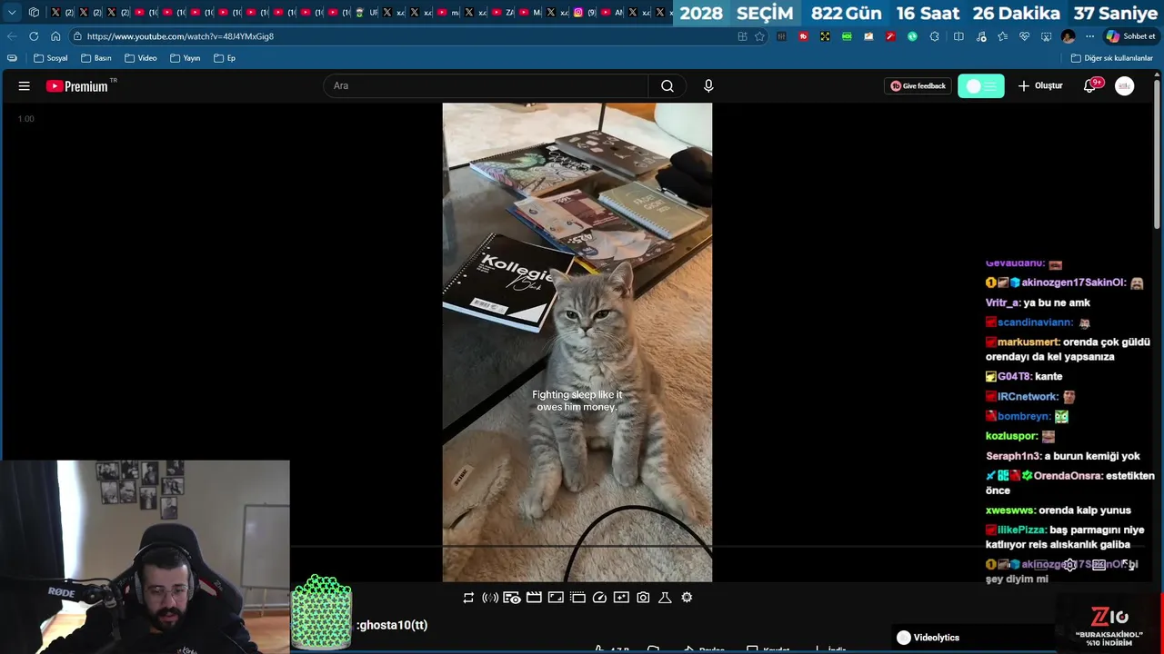Viewport: 1164px width, 654px height.
Task: Click the pop-up player icon in the toolbar
Action: (577, 598)
